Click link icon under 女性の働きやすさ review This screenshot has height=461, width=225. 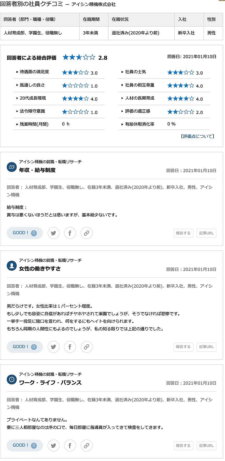pos(87,347)
